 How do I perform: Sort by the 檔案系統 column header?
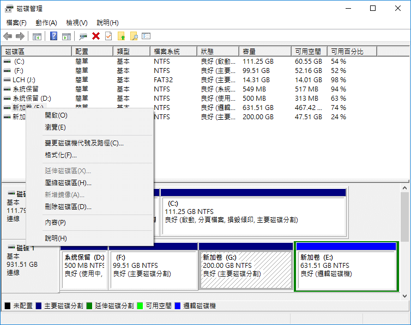tap(173, 52)
